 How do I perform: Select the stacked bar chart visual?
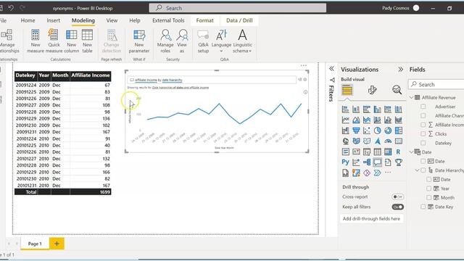point(345,109)
